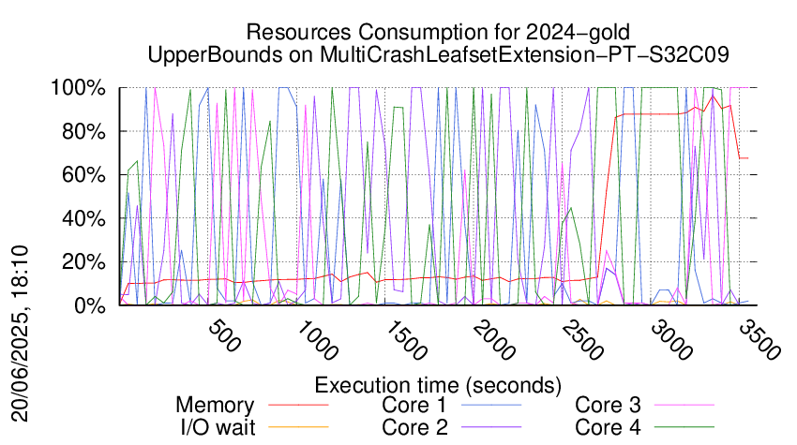Click the pink Core 3 legend line sample
Image resolution: width=797 pixels, height=445 pixels.
coord(684,406)
